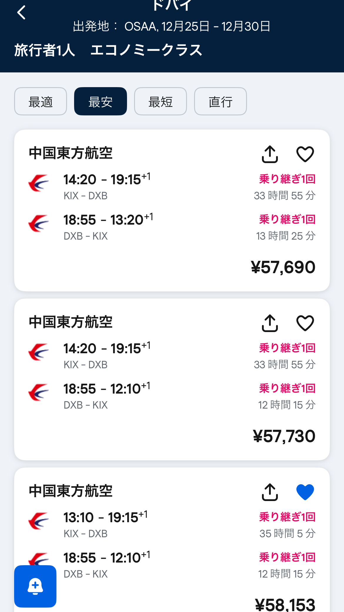Image resolution: width=344 pixels, height=612 pixels.
Task: Select the 最安 sort tab
Action: click(x=101, y=102)
